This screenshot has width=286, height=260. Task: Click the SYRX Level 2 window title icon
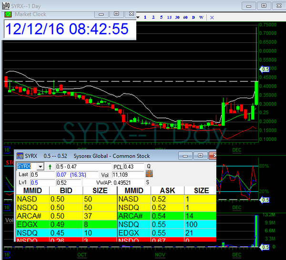pyautogui.click(x=20, y=156)
